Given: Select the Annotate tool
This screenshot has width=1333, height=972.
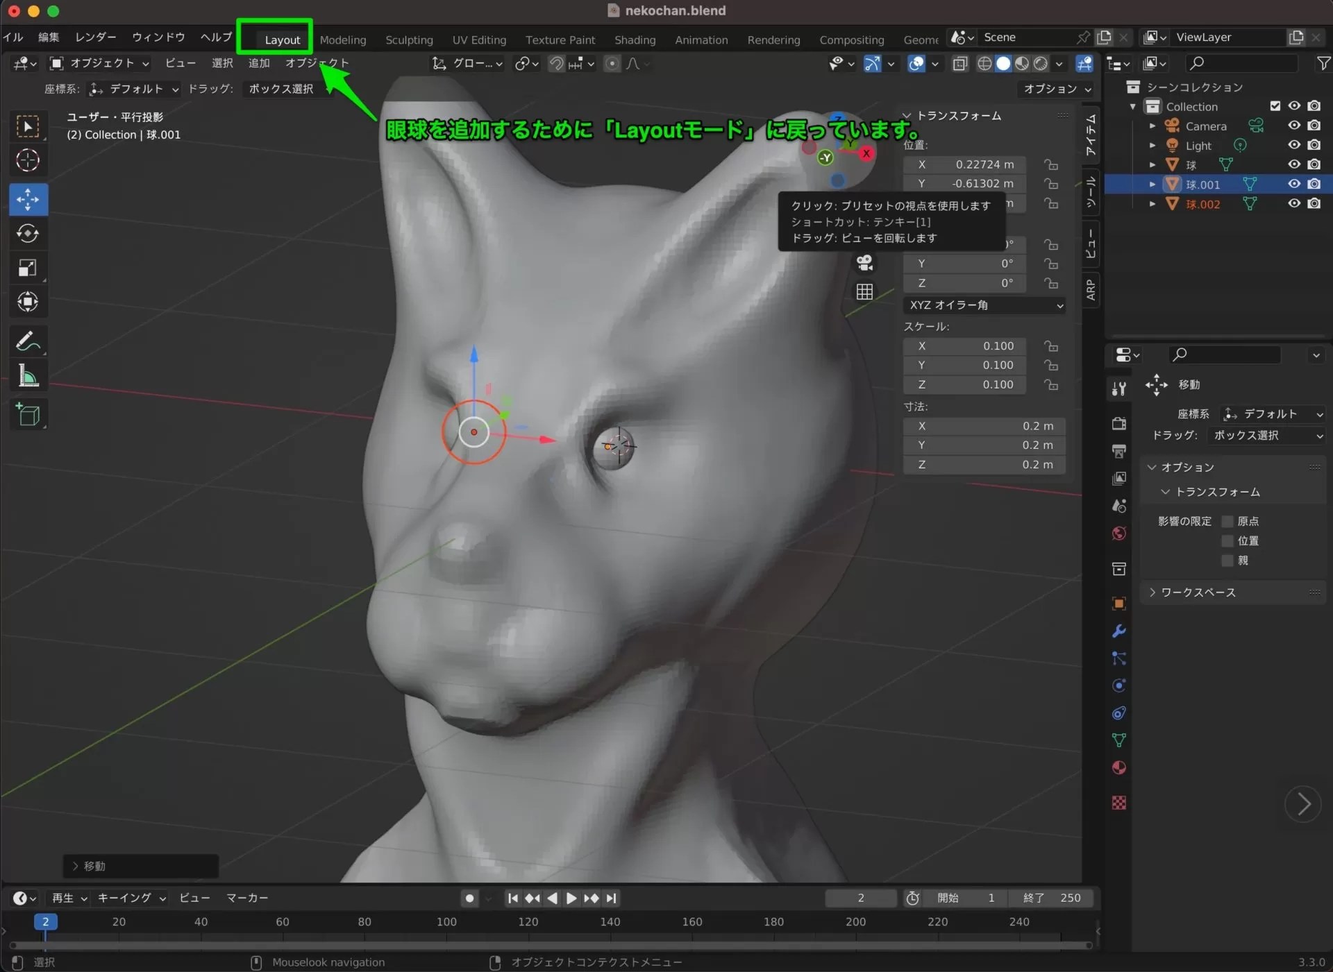Looking at the screenshot, I should coord(28,341).
